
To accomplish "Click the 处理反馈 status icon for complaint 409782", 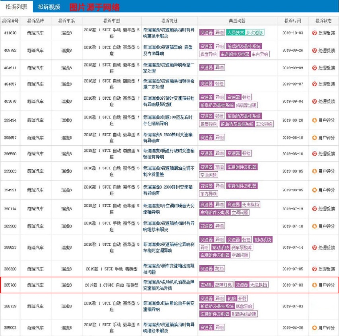I will pos(314,51).
